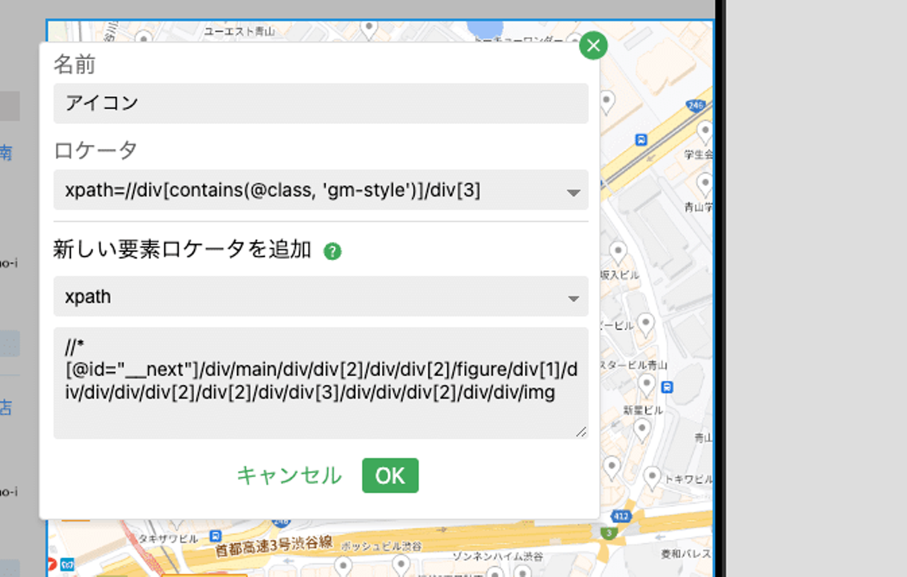The height and width of the screenshot is (577, 907).
Task: Click the green route 3 shield marker
Action: click(608, 534)
